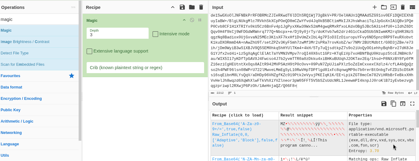
Task: Maximise the output pane
Action: 412,104
